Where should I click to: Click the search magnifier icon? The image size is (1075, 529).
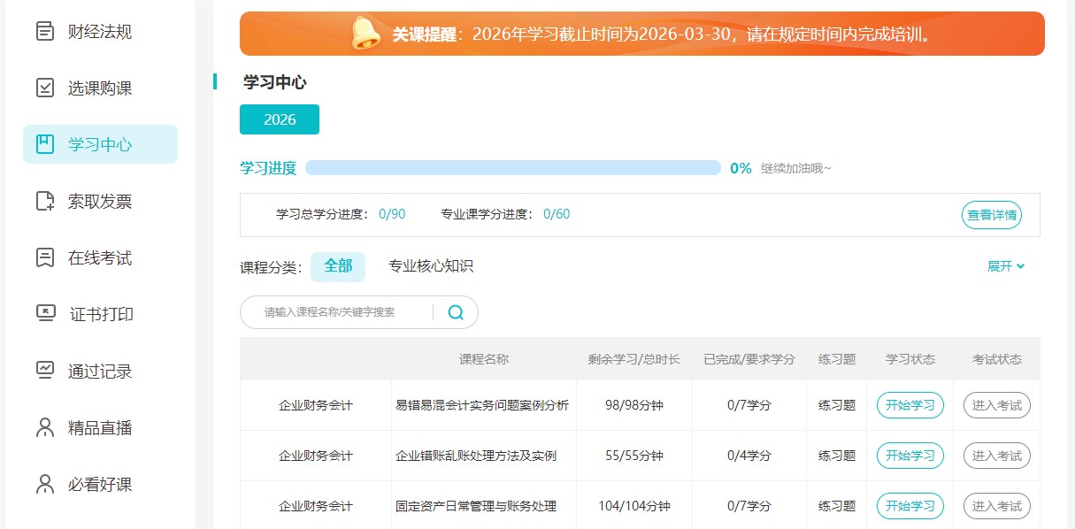coord(455,312)
